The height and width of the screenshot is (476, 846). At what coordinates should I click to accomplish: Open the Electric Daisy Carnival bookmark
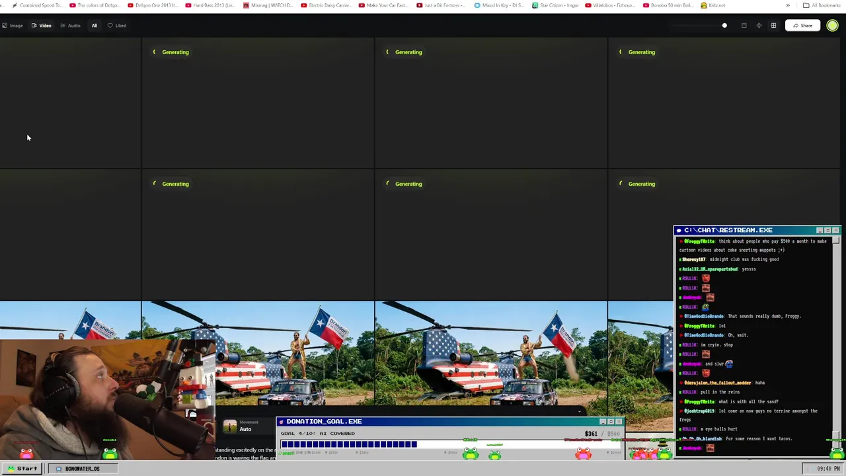(x=326, y=5)
